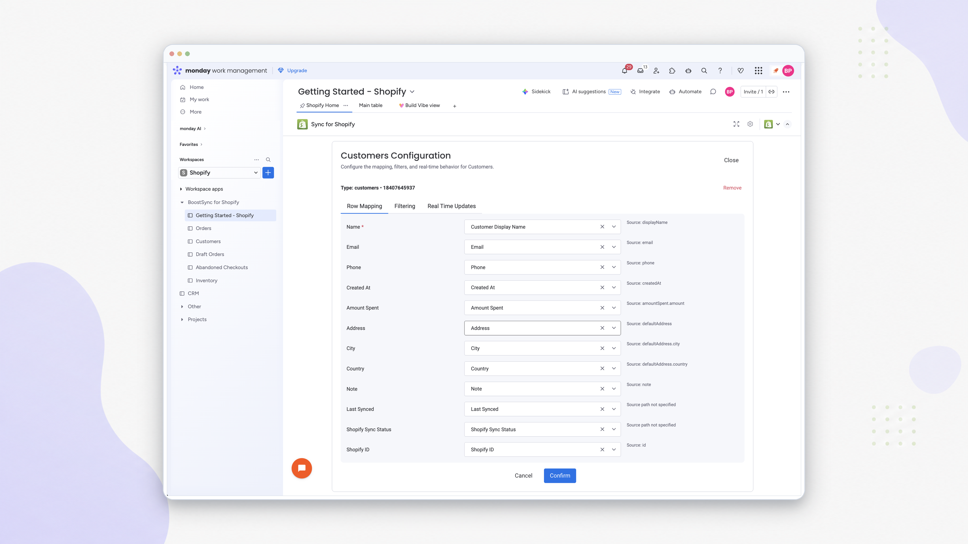Click the BP profile avatar in top bar
This screenshot has height=544, width=968.
point(788,71)
